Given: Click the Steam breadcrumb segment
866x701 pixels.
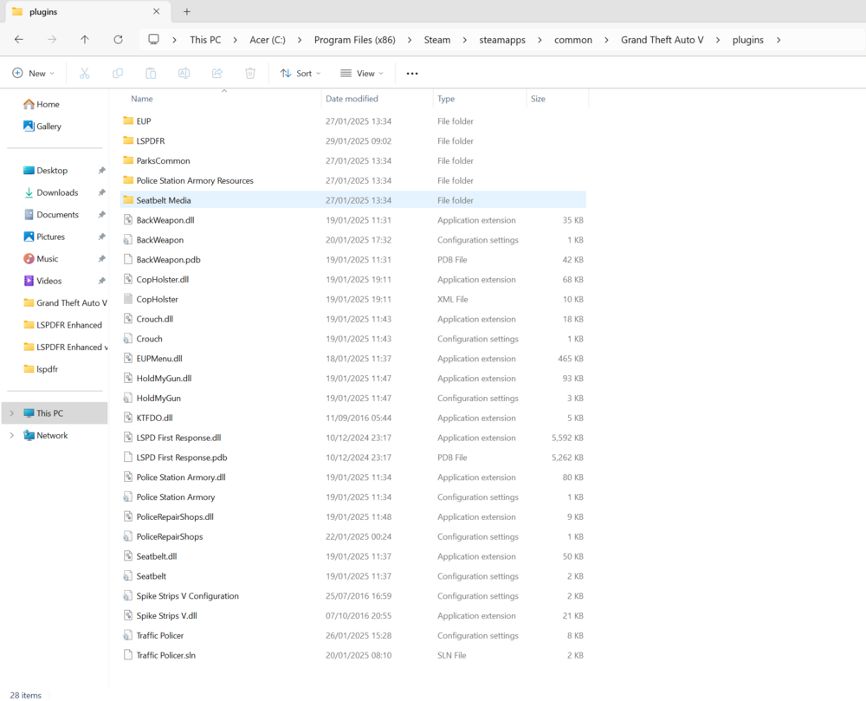Looking at the screenshot, I should 436,40.
